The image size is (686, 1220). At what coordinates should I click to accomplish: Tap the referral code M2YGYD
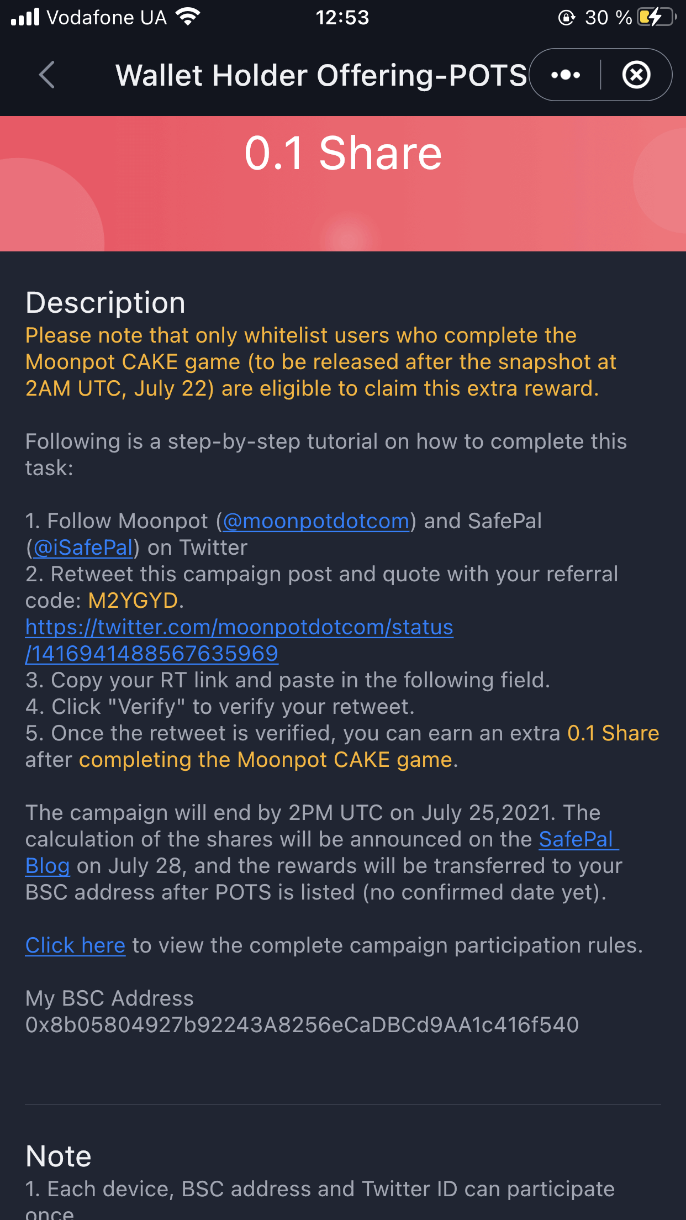(133, 601)
